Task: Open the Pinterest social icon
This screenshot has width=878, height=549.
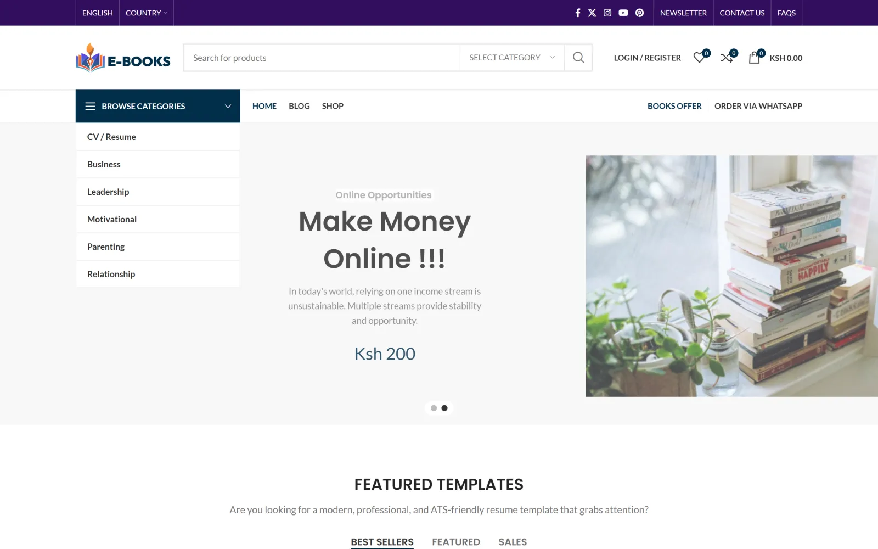Action: click(639, 13)
